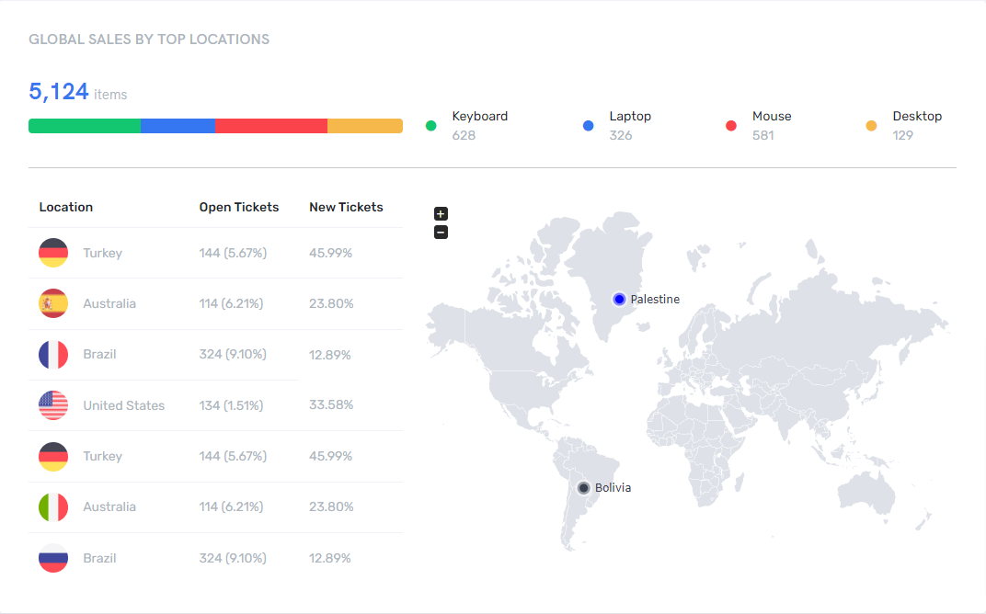Screen dimensions: 986x614
Task: Select the Russian flag icon
Action: coord(53,558)
